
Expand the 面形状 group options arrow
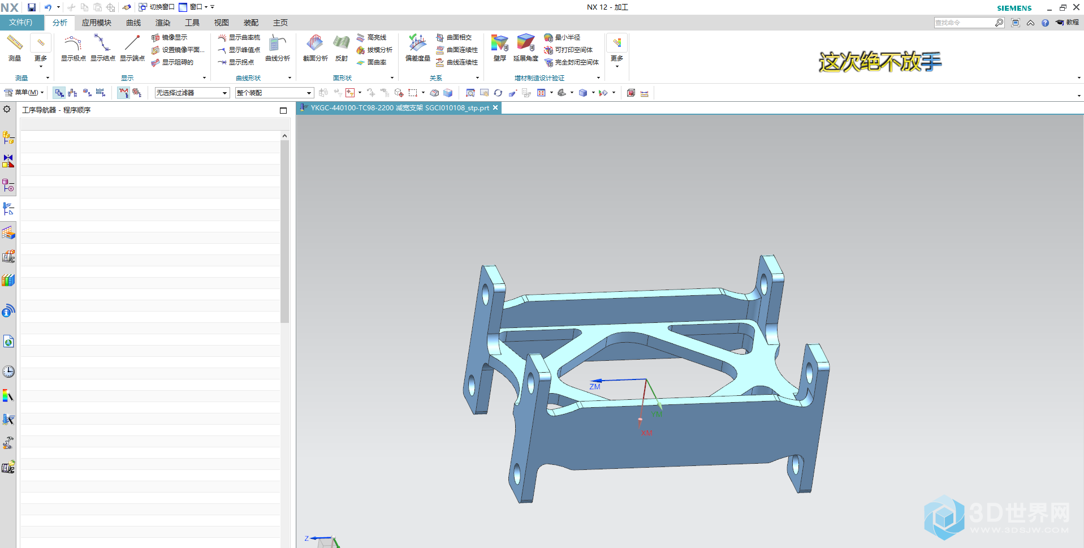(392, 78)
